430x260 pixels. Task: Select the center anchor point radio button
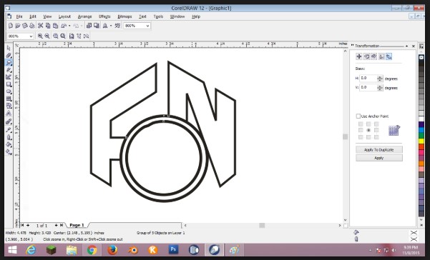tap(368, 130)
